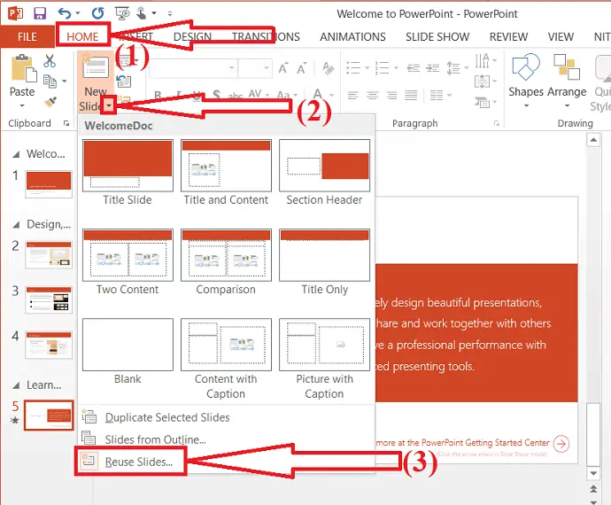Click the Shapes gallery icon
The image size is (611, 505).
click(526, 67)
